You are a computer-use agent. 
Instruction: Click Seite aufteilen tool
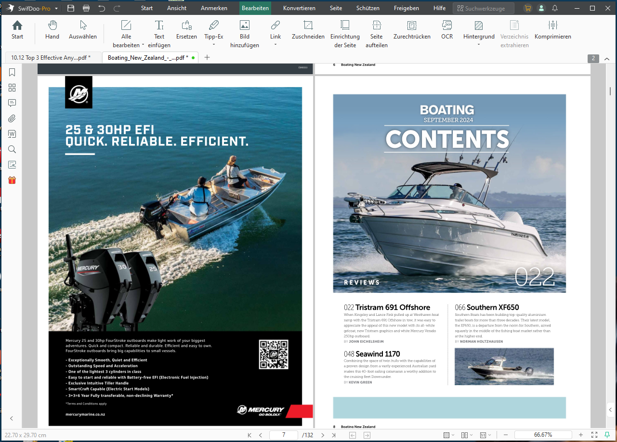point(377,34)
